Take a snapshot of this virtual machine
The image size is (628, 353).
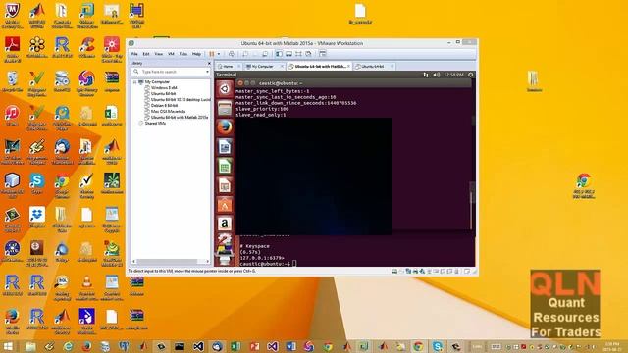click(x=245, y=54)
